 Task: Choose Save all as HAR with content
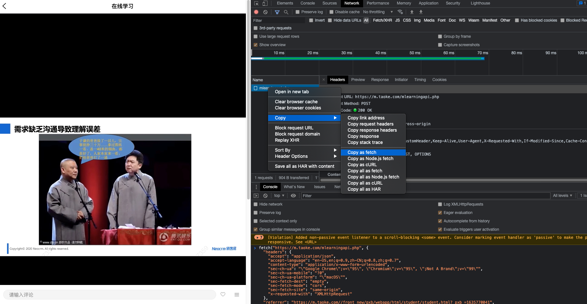[304, 166]
